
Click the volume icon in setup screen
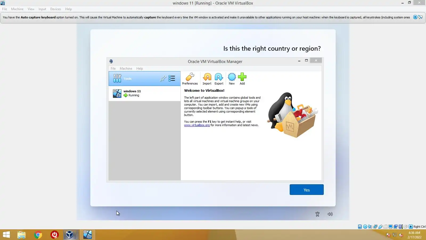(330, 214)
